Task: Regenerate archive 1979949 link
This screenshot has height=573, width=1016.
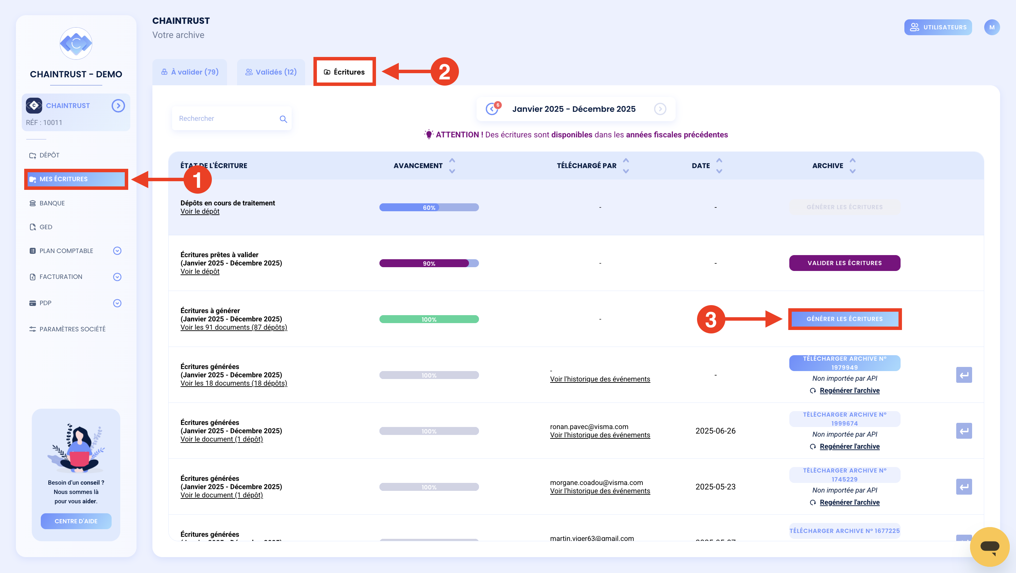Action: 849,390
